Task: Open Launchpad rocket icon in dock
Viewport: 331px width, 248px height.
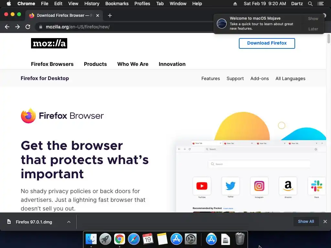Action: [x=105, y=239]
